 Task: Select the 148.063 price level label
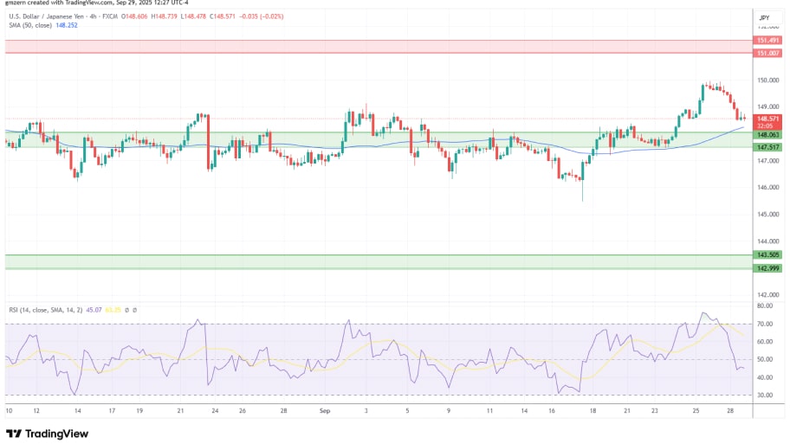[x=767, y=134]
